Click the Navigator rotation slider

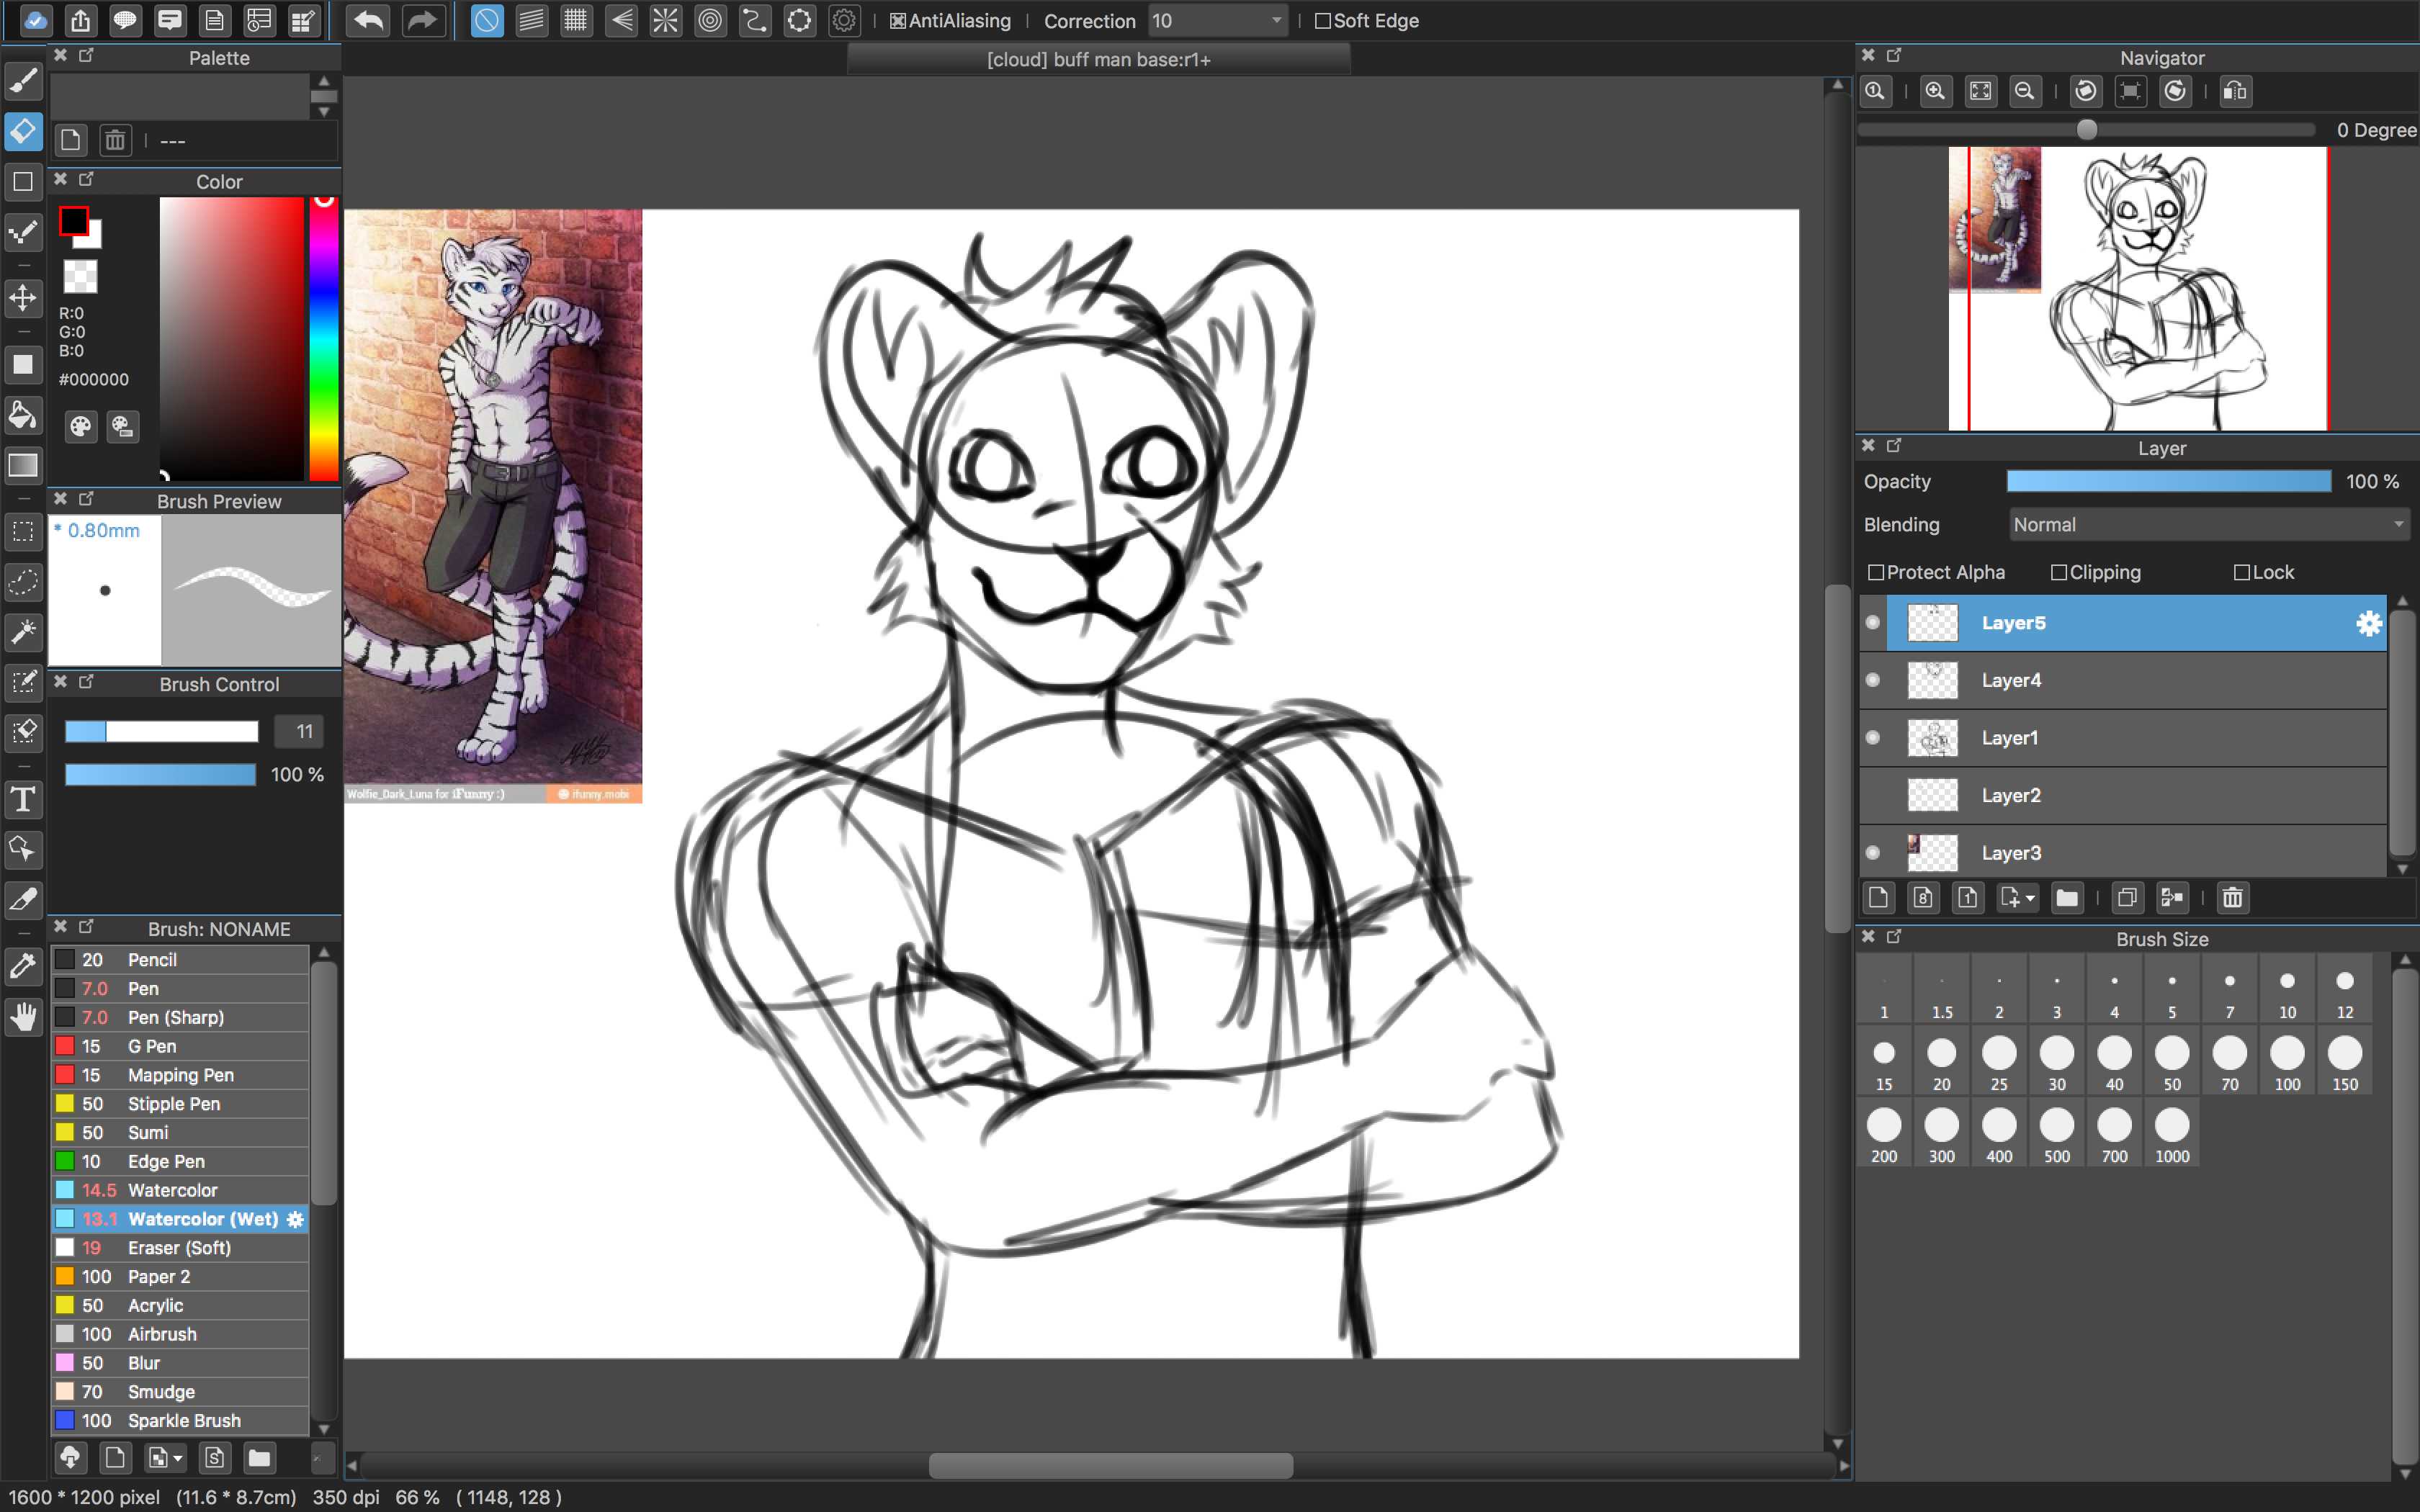[2086, 130]
